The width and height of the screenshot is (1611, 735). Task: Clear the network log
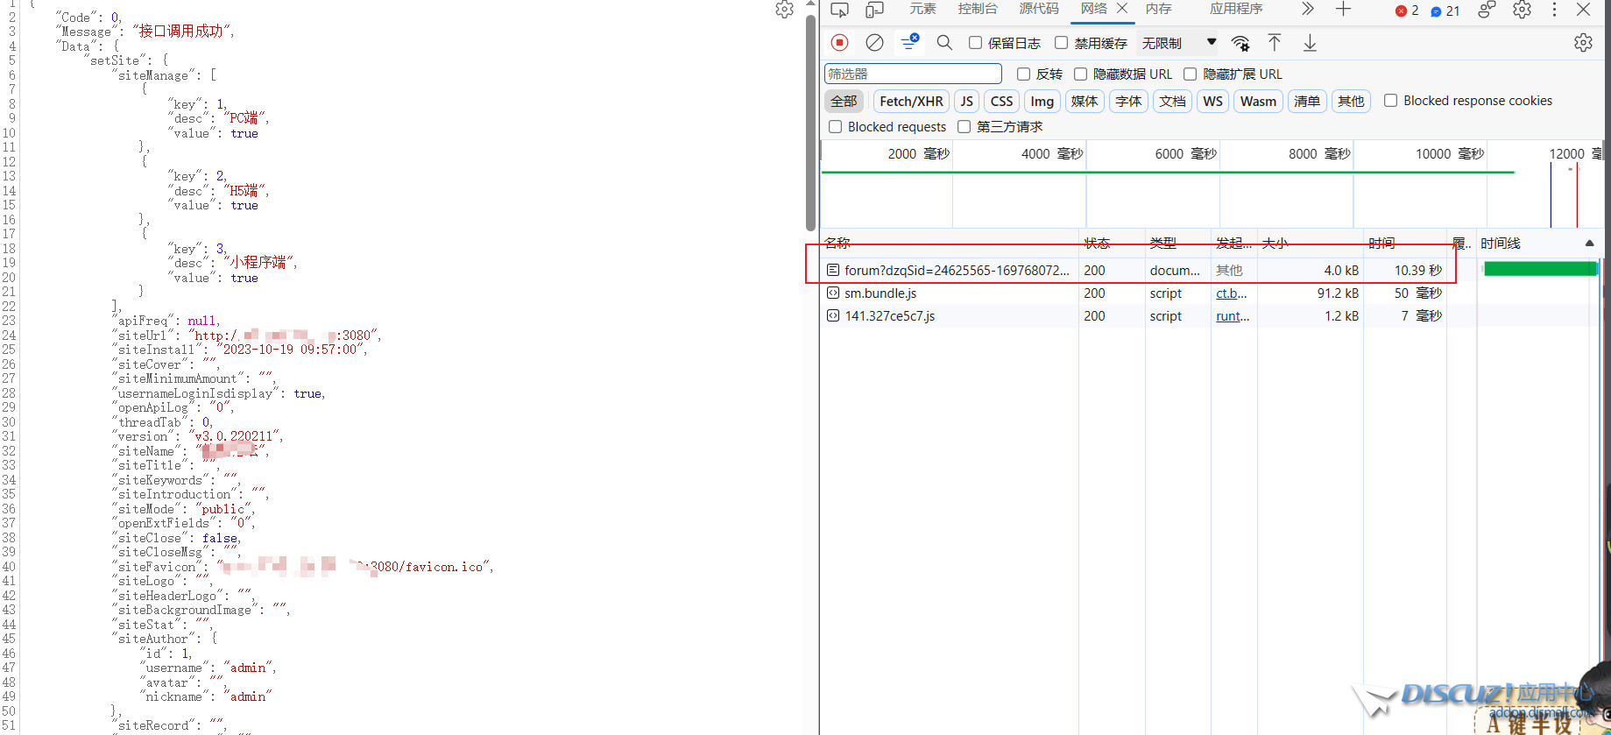874,42
